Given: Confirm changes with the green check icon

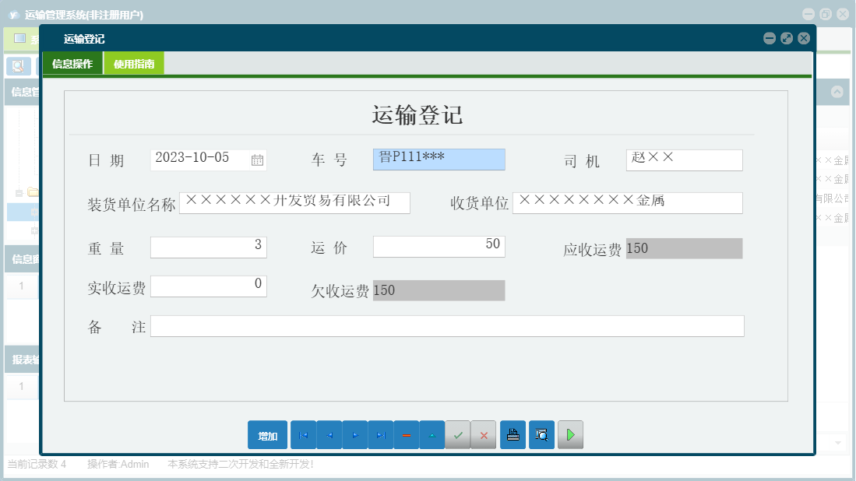Looking at the screenshot, I should coord(458,435).
